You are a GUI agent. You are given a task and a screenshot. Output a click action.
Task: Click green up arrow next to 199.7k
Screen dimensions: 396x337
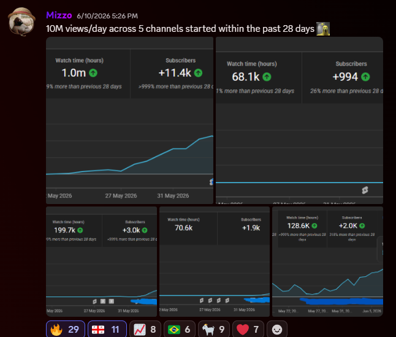coord(80,230)
